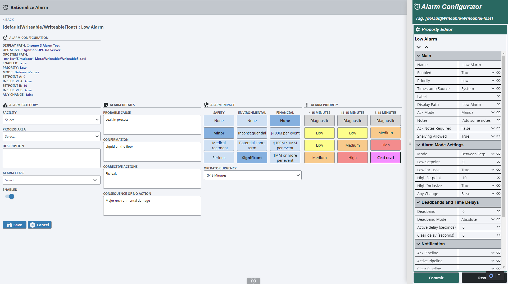The image size is (508, 284).
Task: Select Inconsequential environmental impact
Action: coord(252,133)
